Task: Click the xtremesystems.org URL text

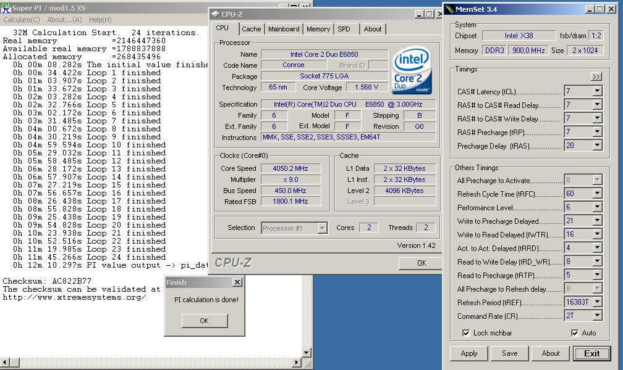Action: click(x=74, y=297)
